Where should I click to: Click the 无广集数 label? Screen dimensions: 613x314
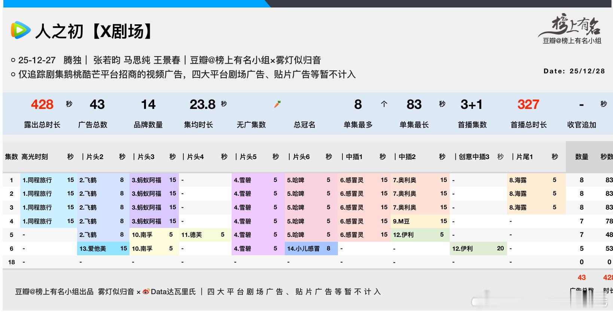pyautogui.click(x=251, y=125)
